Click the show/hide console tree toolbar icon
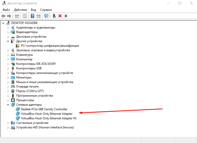197x143 pixels. tap(17, 16)
